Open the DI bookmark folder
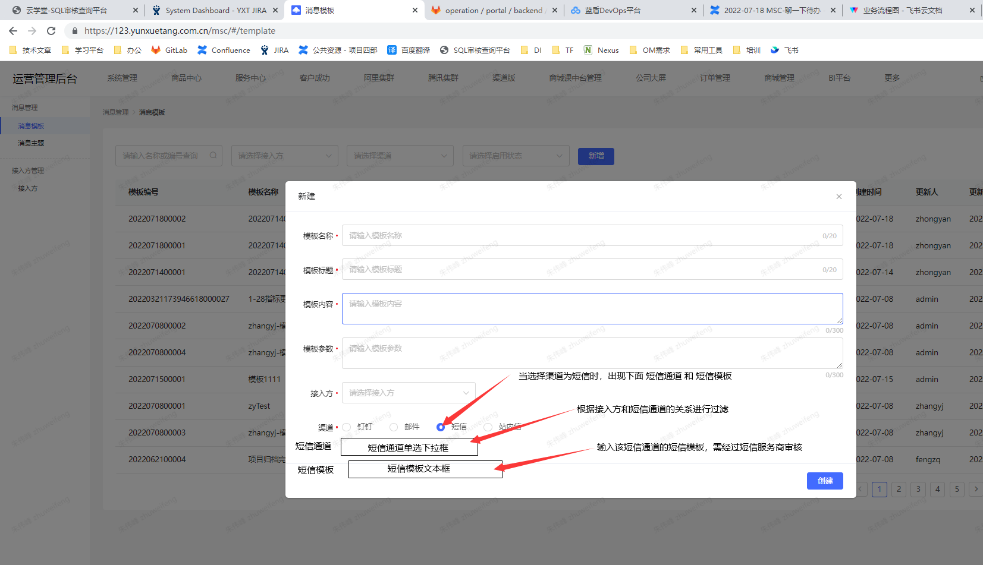This screenshot has height=565, width=983. [x=531, y=50]
